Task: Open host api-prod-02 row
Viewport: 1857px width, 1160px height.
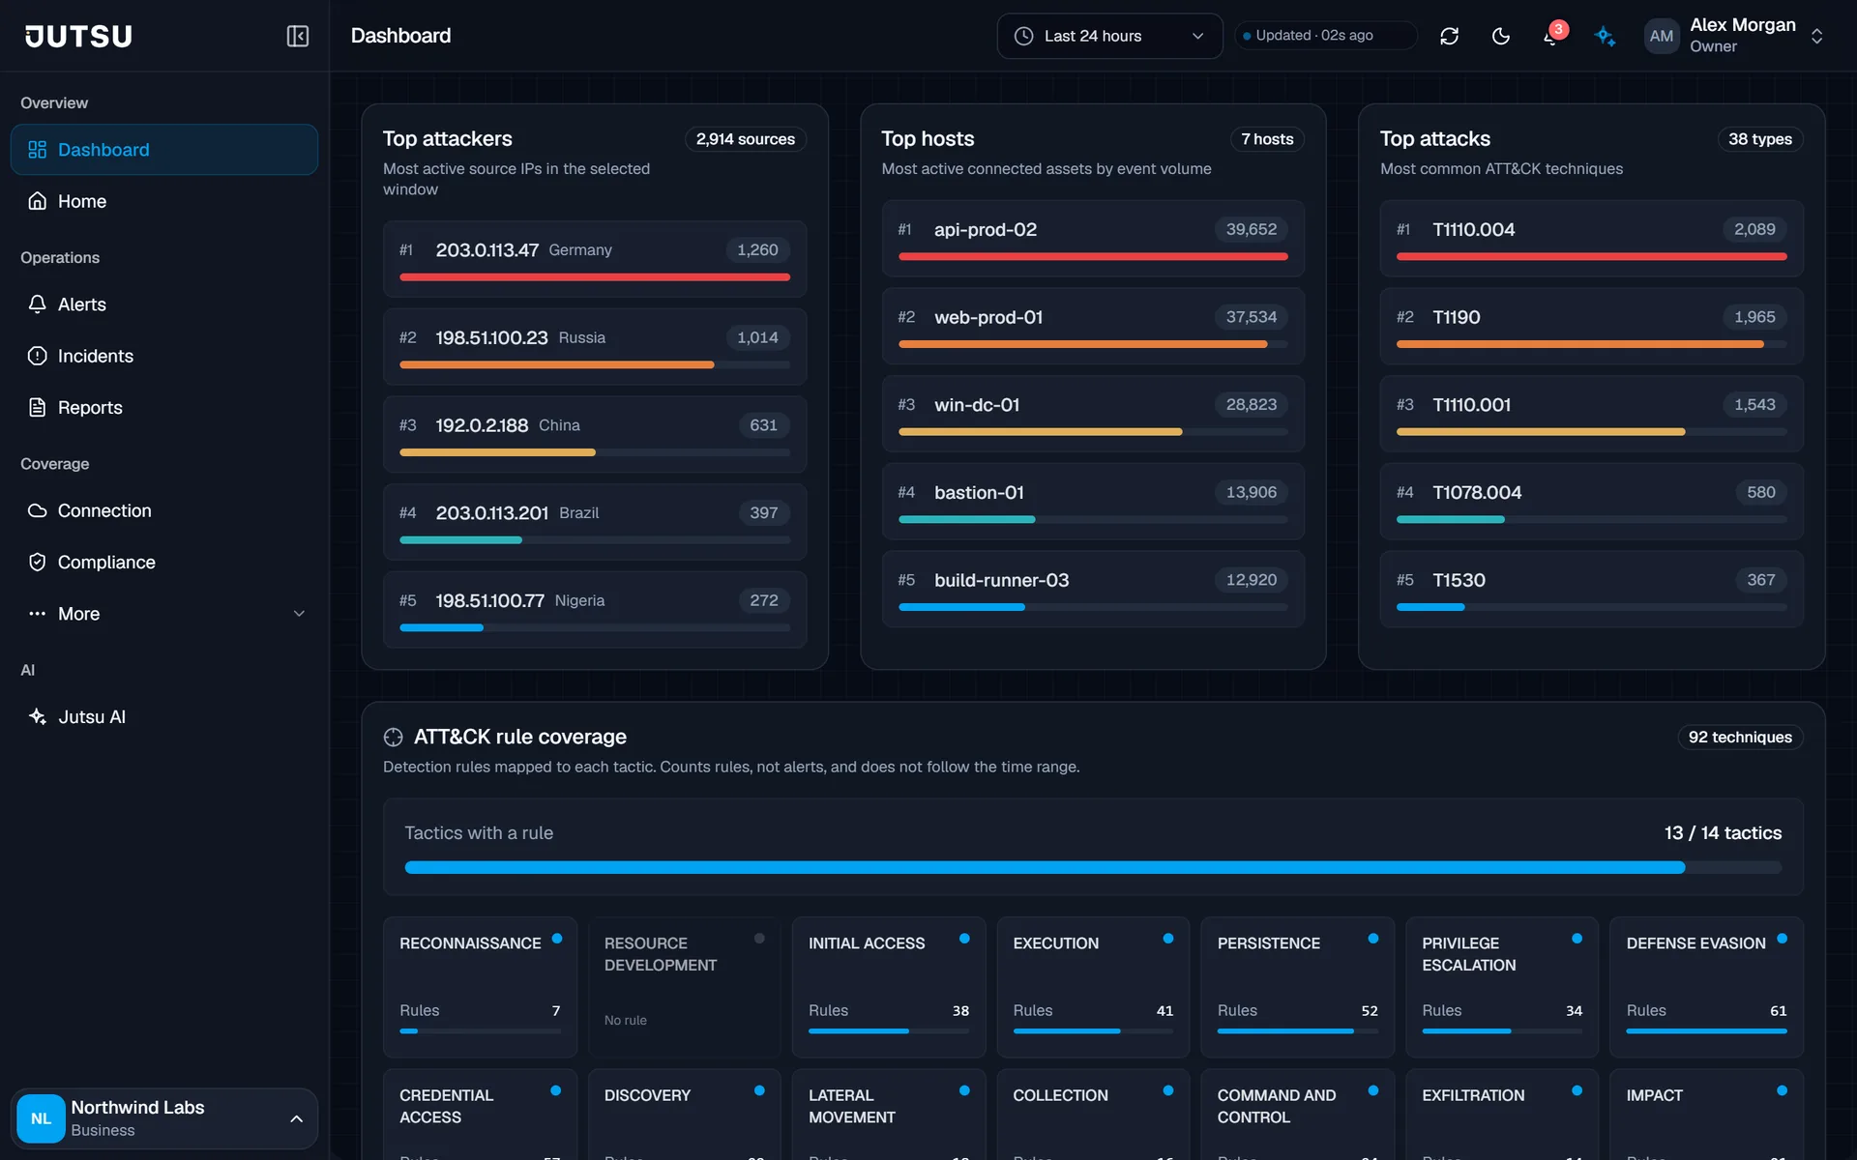Action: coord(1093,239)
